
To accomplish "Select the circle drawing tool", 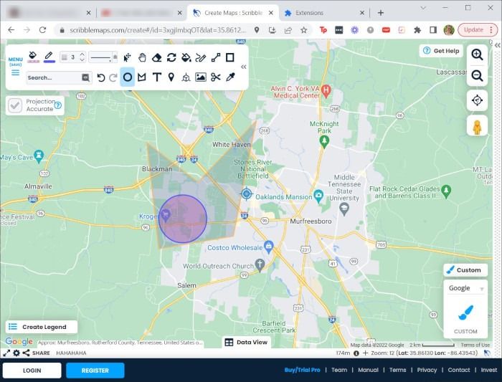I will click(x=128, y=77).
